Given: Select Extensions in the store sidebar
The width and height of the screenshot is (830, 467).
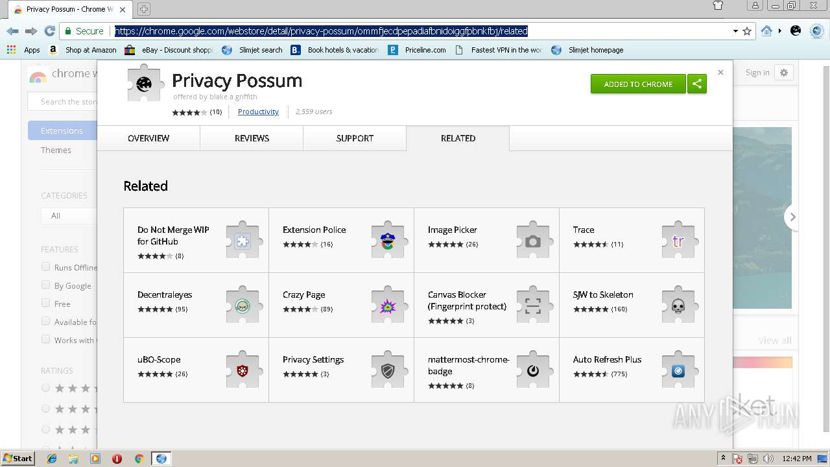Looking at the screenshot, I should click(x=62, y=130).
